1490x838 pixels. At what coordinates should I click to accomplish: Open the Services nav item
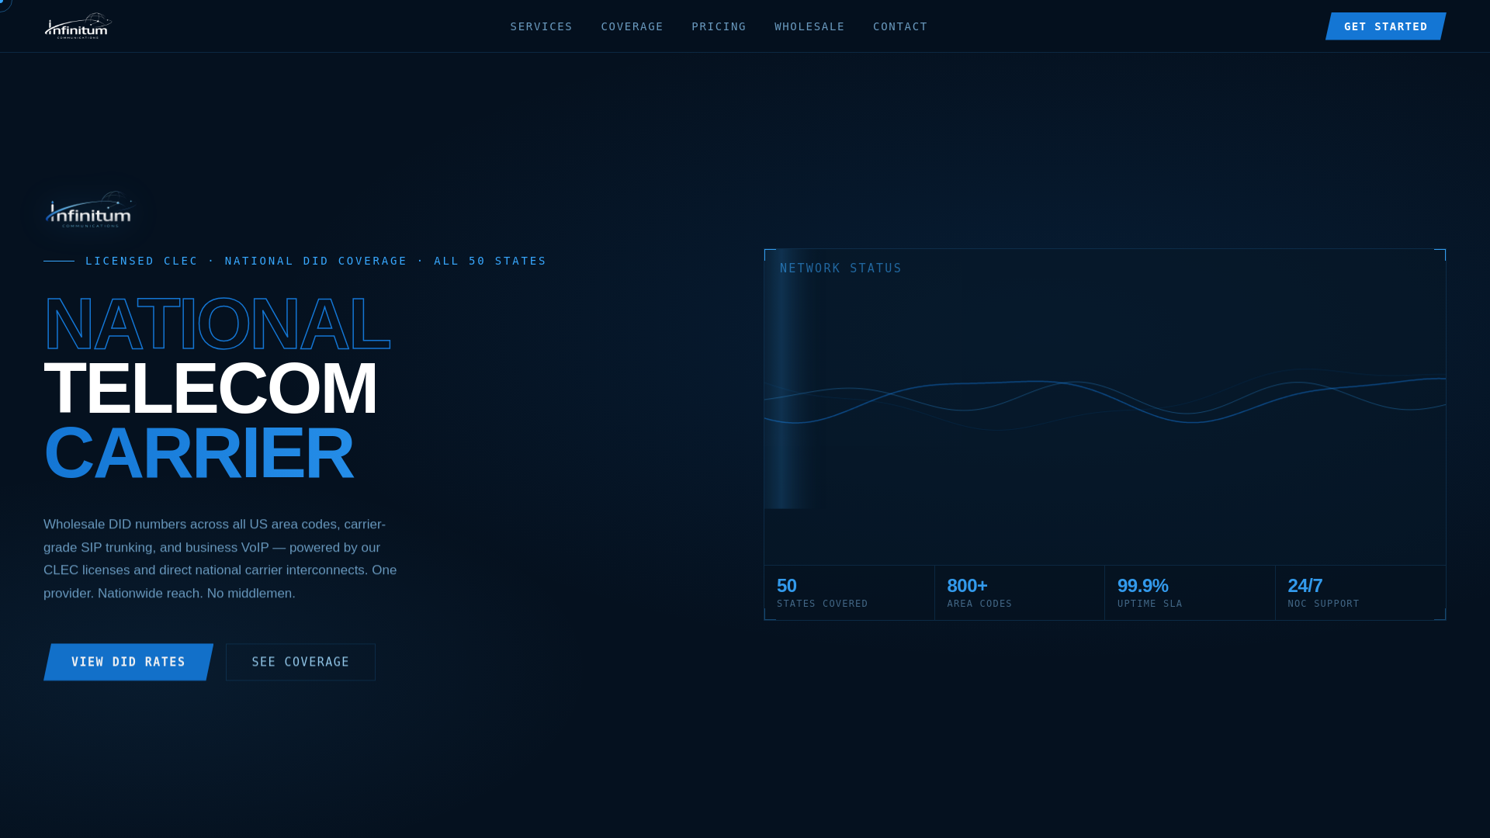pyautogui.click(x=541, y=26)
